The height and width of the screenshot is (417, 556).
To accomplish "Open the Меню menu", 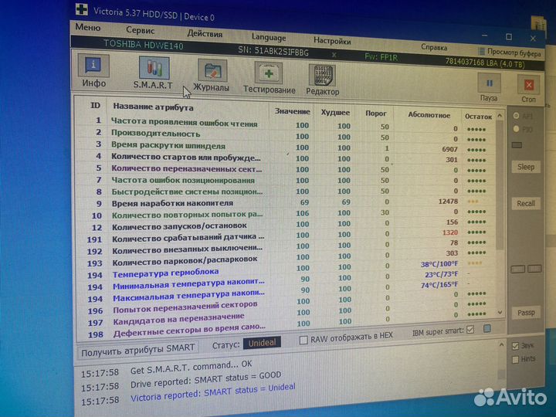I will pyautogui.click(x=87, y=27).
